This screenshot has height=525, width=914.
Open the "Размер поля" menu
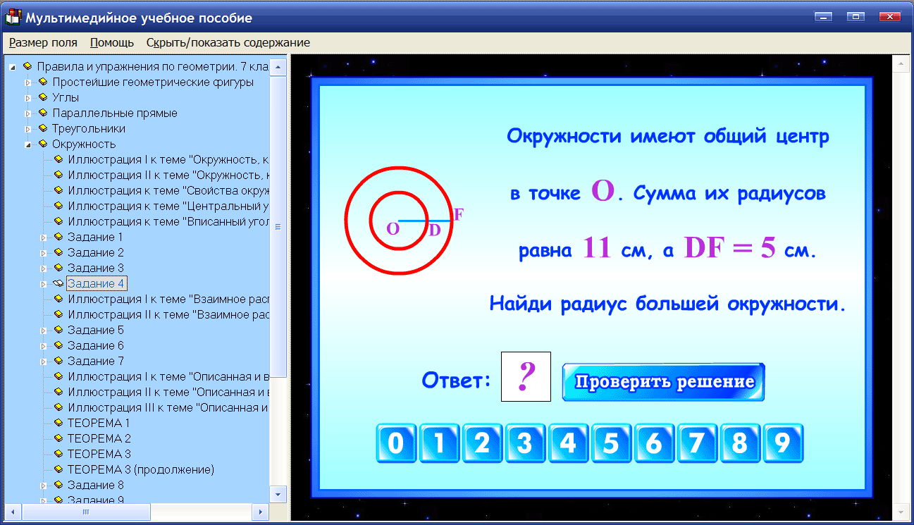click(43, 42)
